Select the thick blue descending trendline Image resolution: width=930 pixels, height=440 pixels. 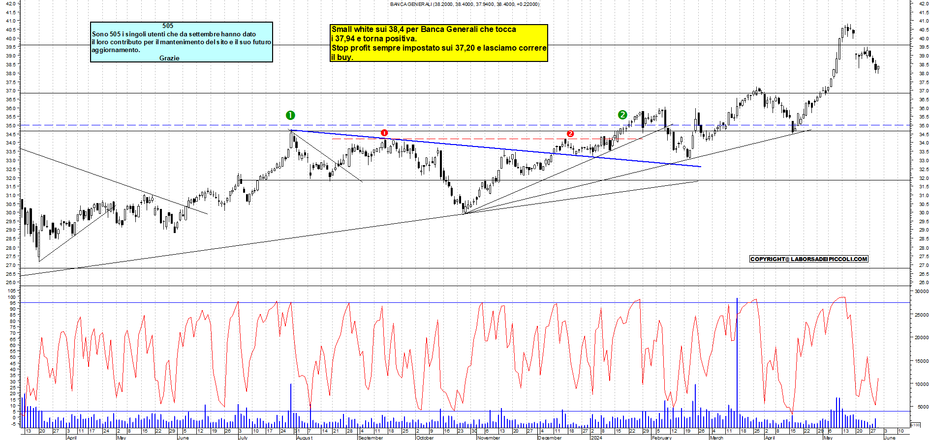496,148
